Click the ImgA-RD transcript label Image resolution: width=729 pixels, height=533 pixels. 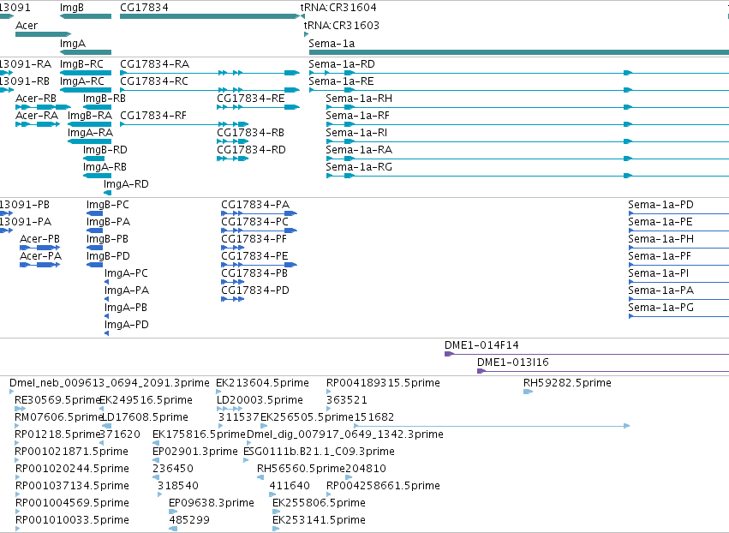click(126, 184)
